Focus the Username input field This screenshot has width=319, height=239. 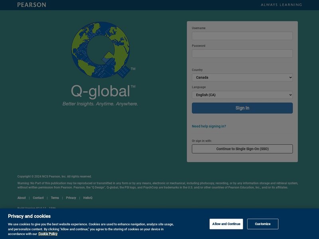point(242,36)
